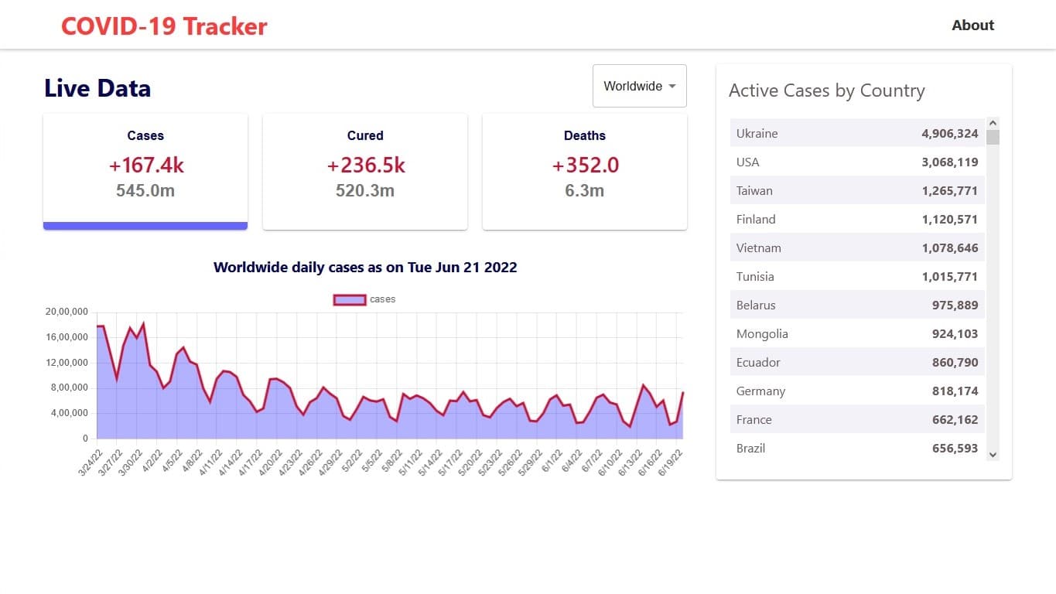Screen dimensions: 1056x594
Task: Toggle the cases legend on the chart
Action: tap(365, 299)
